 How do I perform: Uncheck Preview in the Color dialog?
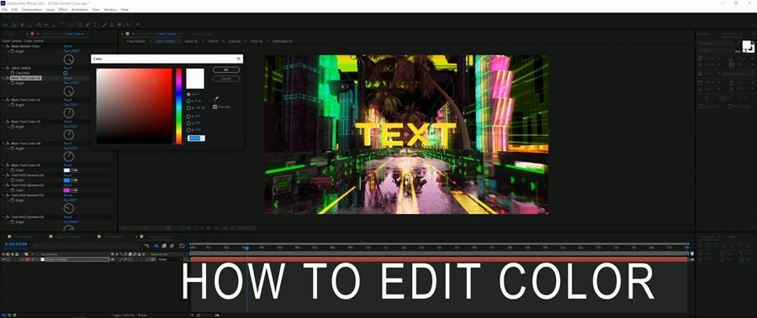click(214, 107)
